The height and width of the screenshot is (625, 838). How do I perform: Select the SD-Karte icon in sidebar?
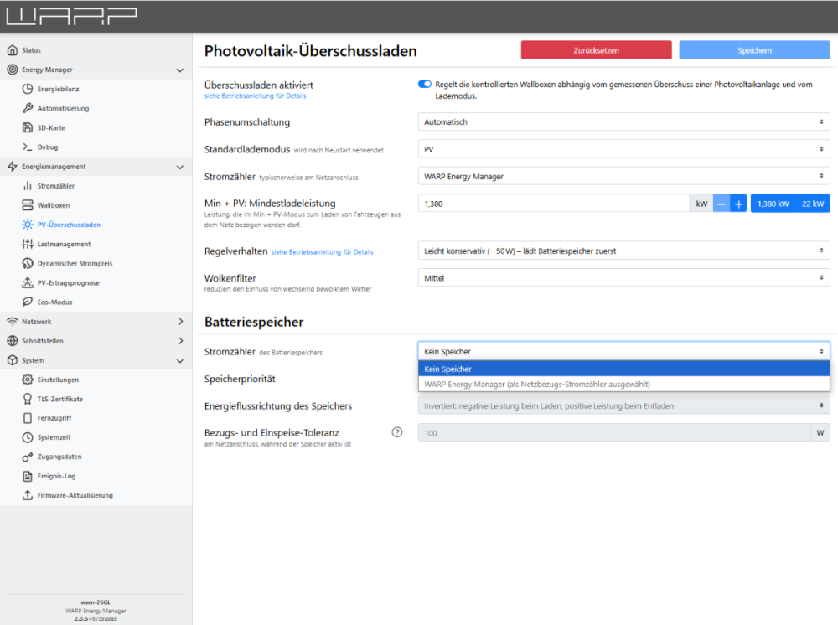28,127
